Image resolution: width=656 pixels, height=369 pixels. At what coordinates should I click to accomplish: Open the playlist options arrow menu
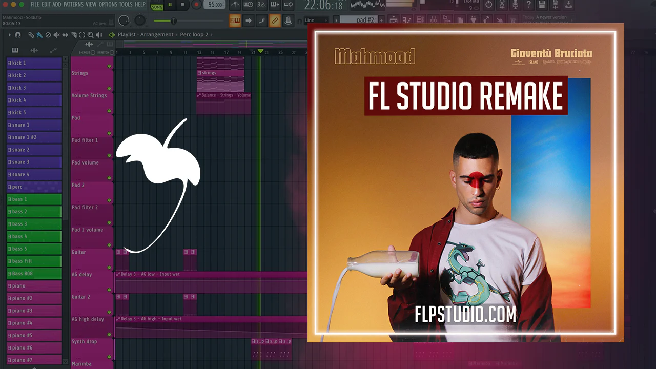click(x=9, y=35)
